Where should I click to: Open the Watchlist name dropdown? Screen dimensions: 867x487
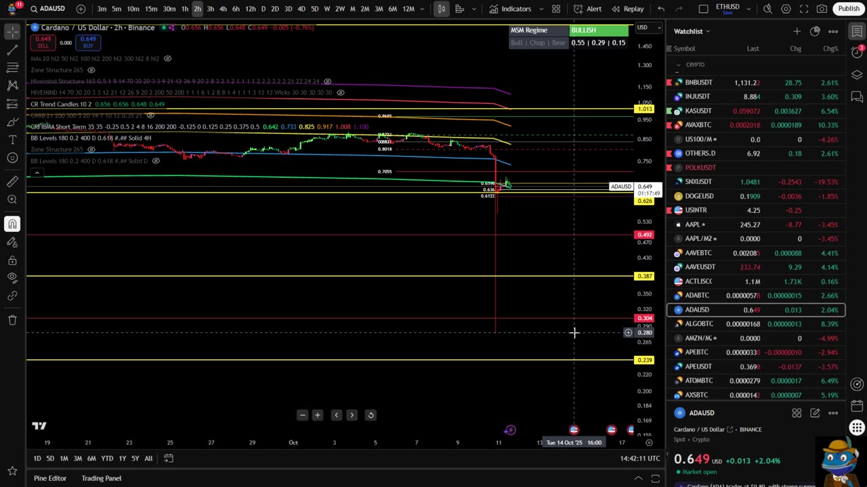pyautogui.click(x=692, y=31)
